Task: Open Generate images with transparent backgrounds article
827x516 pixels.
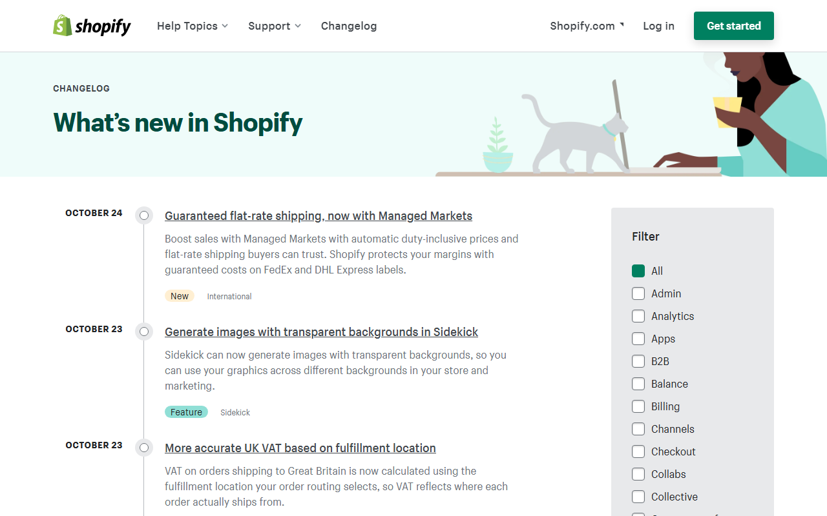Action: tap(321, 332)
